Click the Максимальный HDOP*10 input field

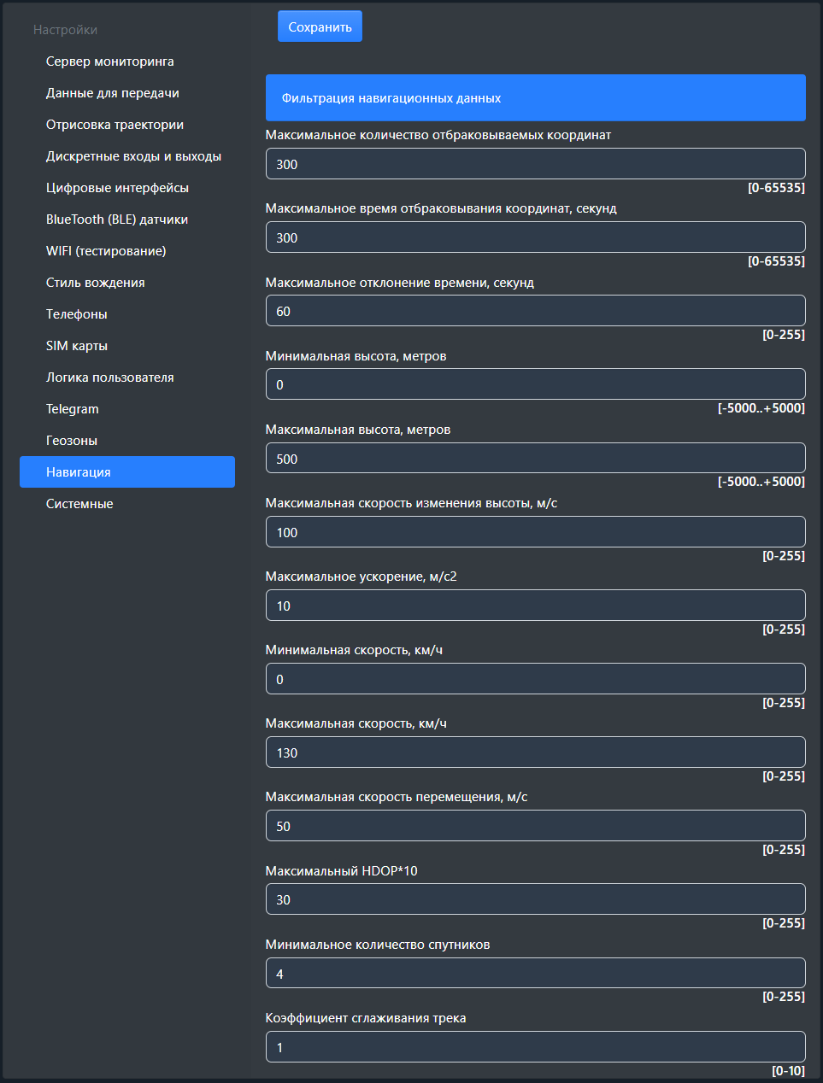tap(535, 899)
